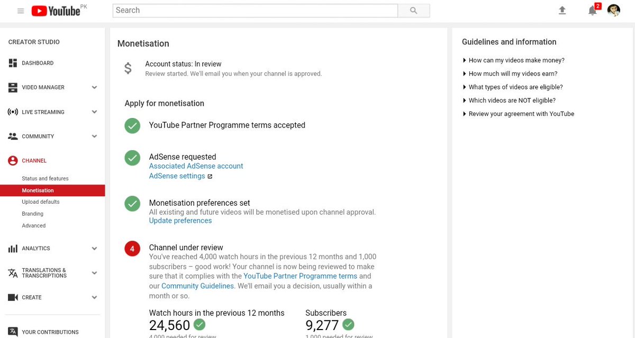Click the Creator Studio heading
Screen dimensions: 635x338
(x=34, y=42)
